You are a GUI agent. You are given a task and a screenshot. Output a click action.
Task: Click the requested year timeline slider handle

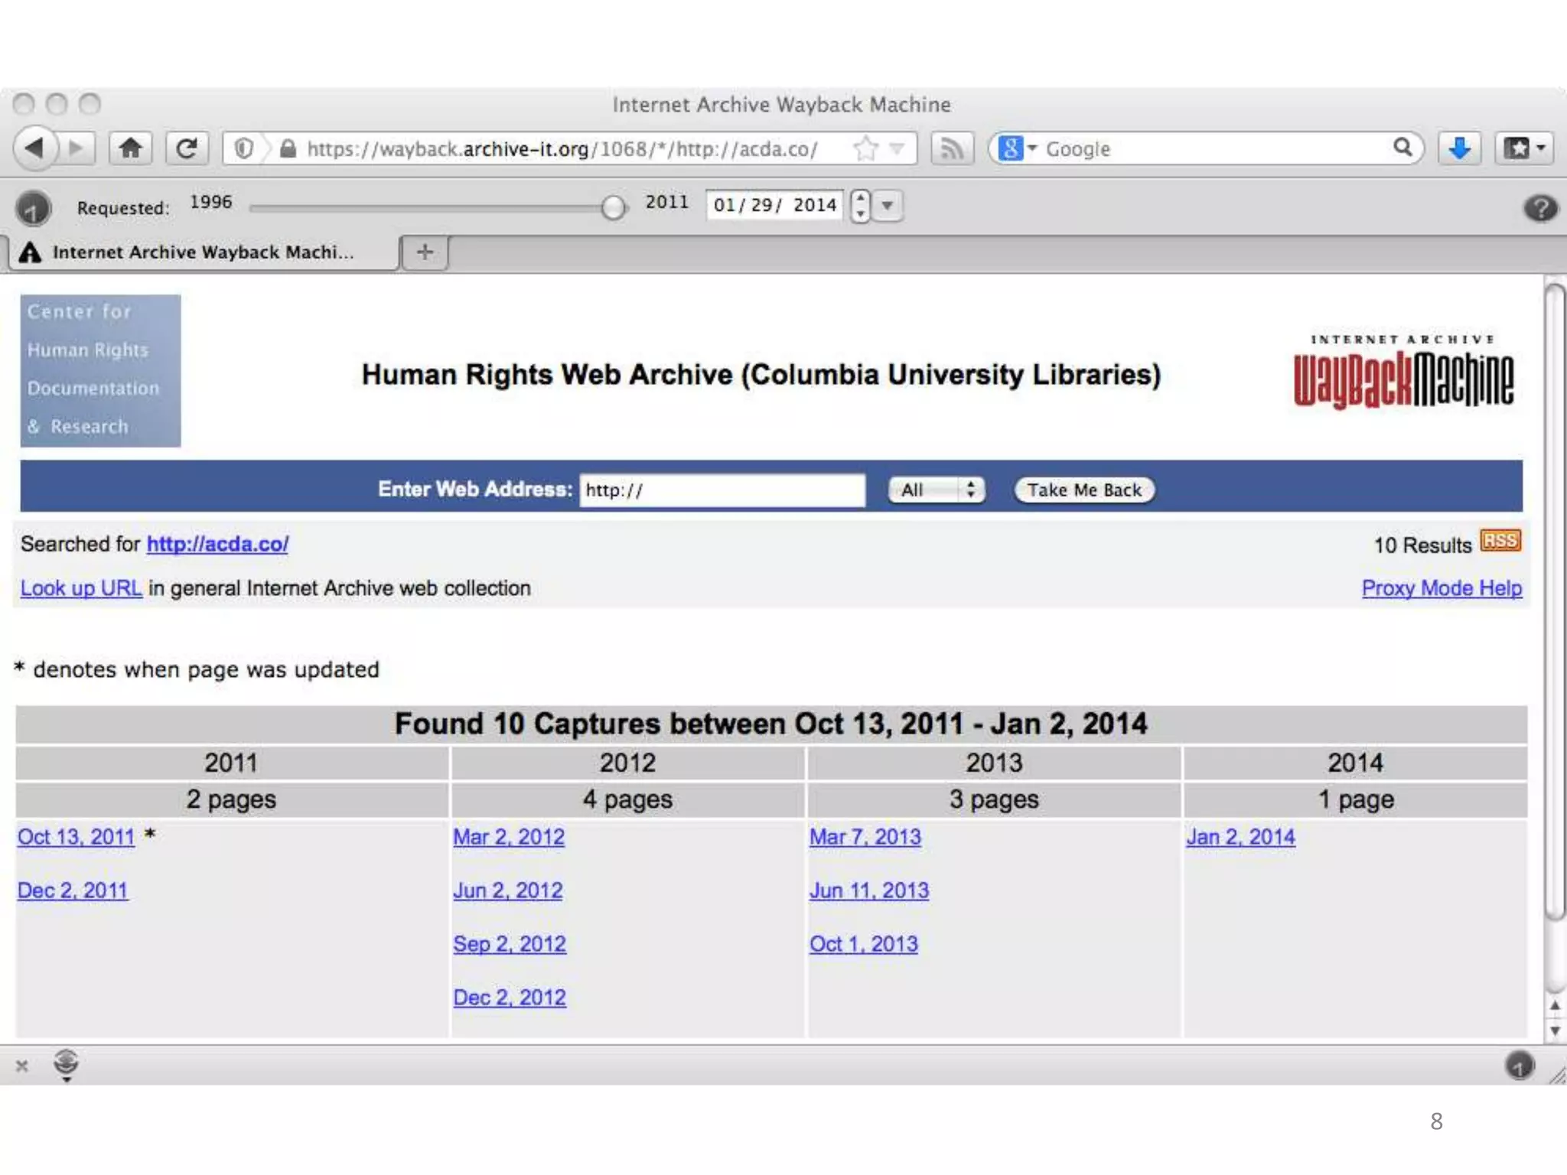pyautogui.click(x=613, y=207)
